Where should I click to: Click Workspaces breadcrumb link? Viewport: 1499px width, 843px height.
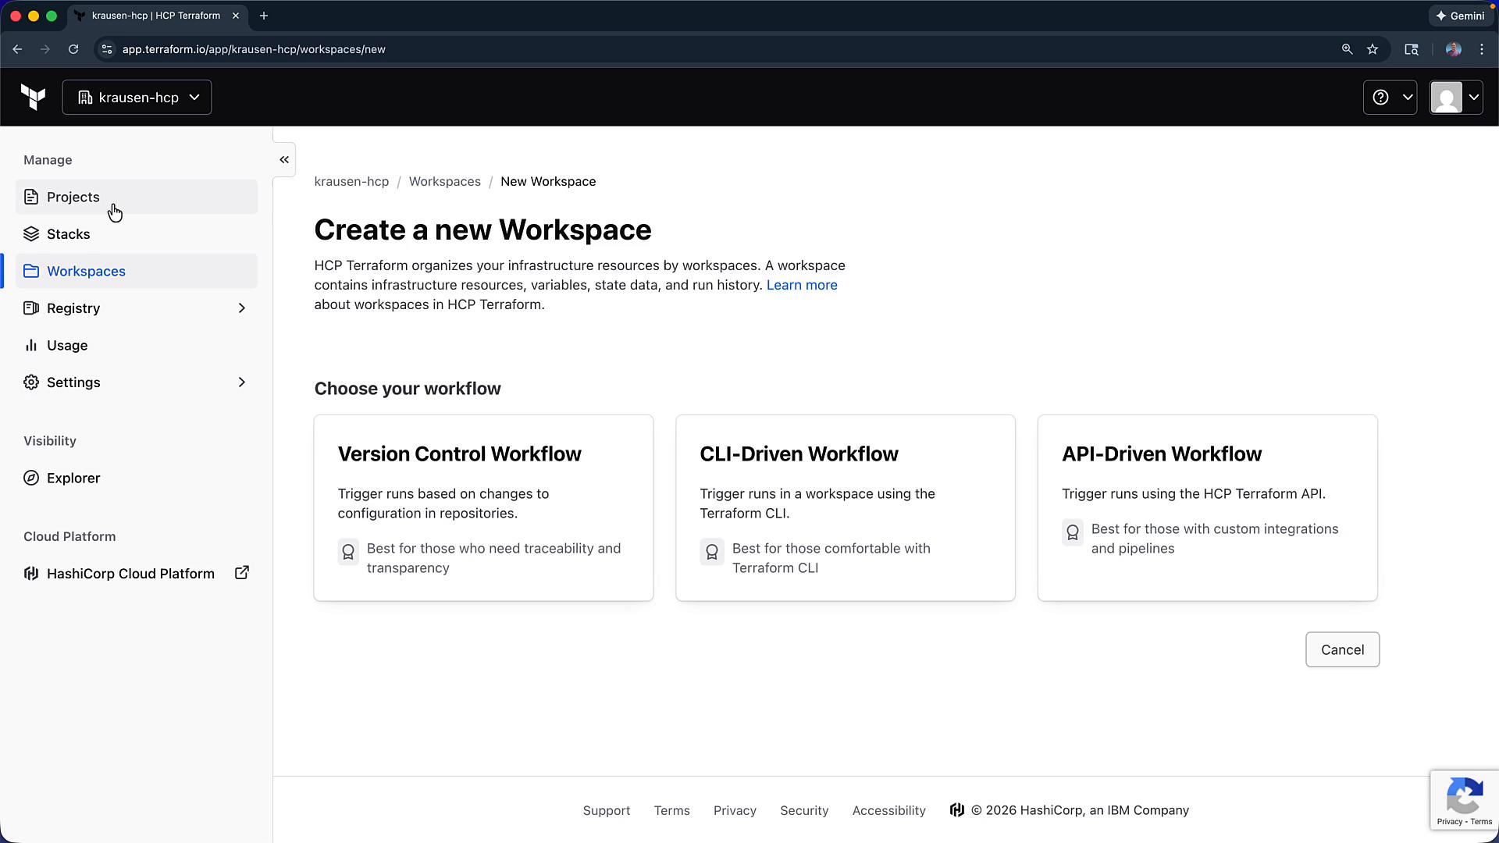(x=445, y=181)
